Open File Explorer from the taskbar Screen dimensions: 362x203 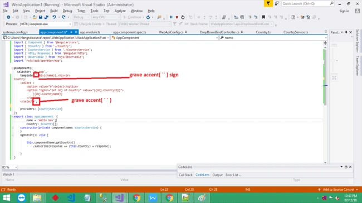pos(37,197)
